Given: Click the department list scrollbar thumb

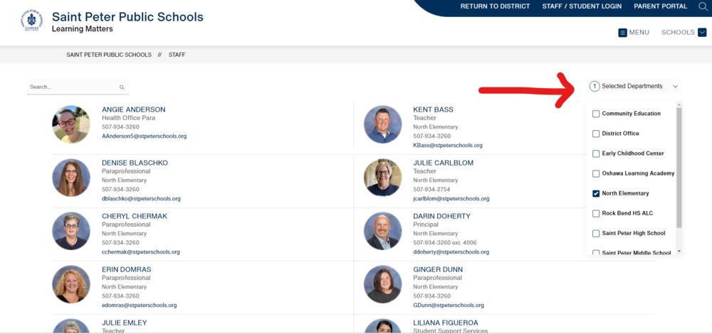Looking at the screenshot, I should point(679,168).
